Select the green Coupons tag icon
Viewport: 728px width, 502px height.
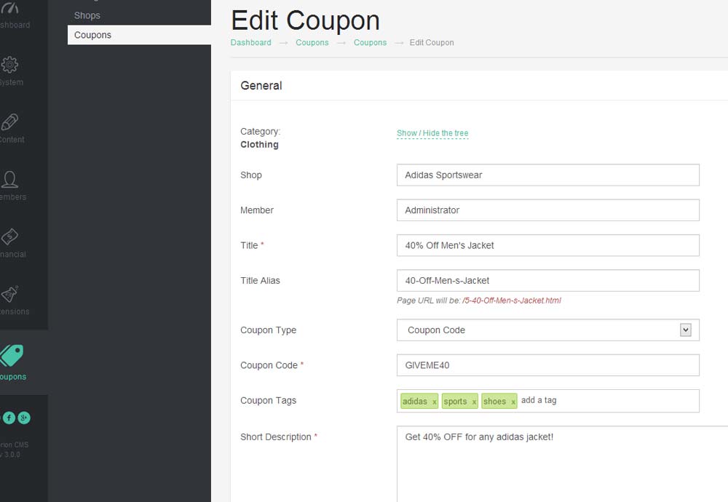tap(12, 355)
